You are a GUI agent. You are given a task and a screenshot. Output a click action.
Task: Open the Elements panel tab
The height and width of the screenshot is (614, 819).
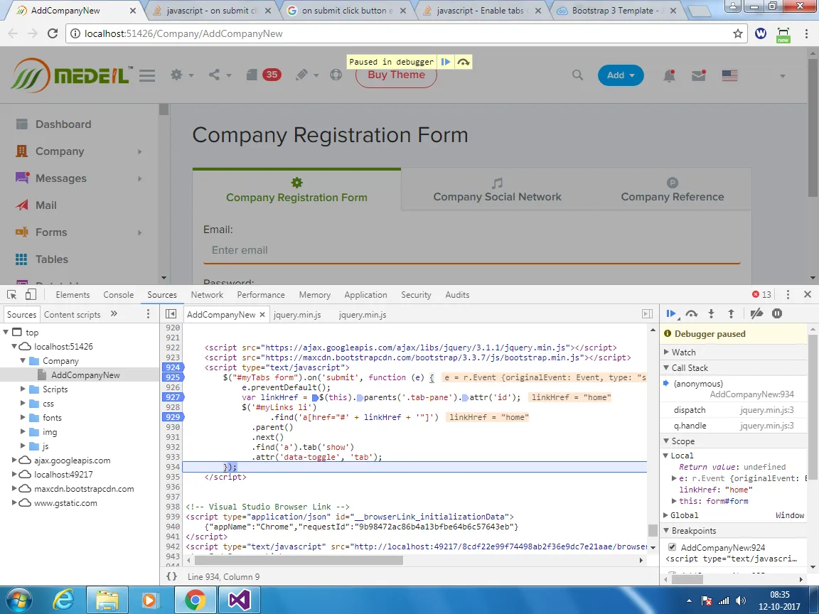(73, 295)
